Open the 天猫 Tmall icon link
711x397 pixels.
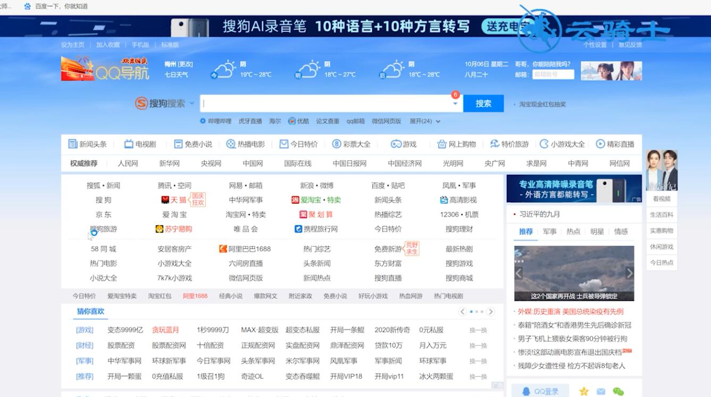click(174, 200)
